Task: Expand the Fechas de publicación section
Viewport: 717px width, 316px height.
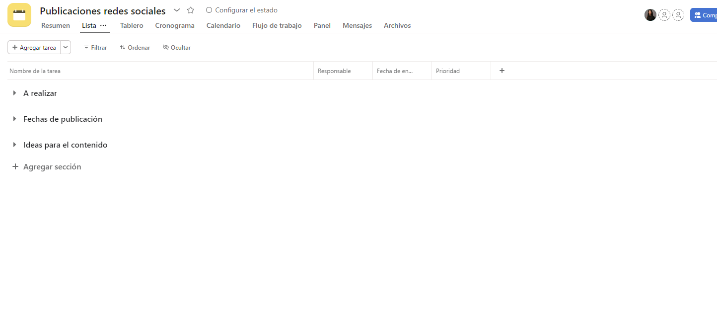Action: (x=15, y=119)
